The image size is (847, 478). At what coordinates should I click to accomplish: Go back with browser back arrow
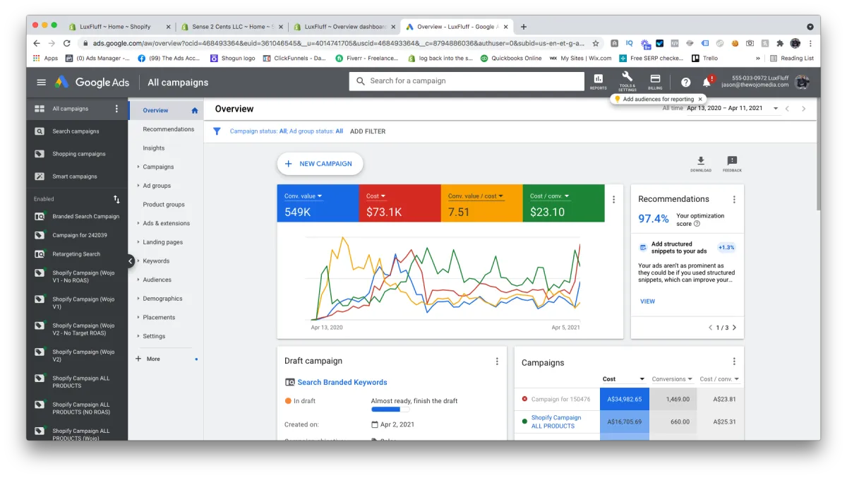37,43
